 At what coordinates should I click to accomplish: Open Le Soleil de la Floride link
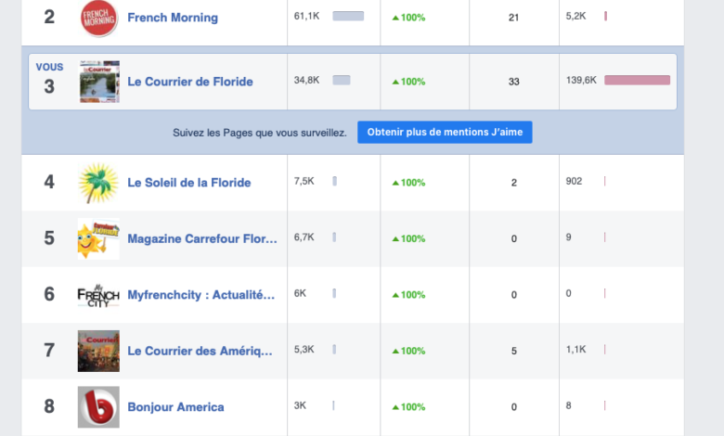click(188, 183)
